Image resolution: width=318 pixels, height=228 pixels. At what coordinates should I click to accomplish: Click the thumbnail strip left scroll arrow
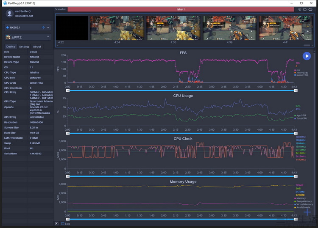(x=57, y=45)
